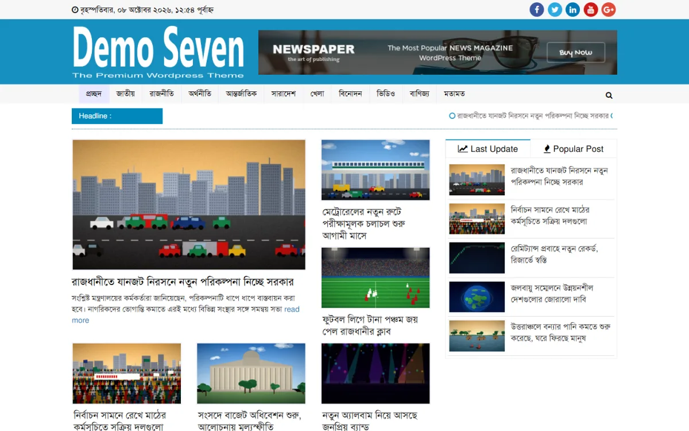Open the সারাদেশ menu item
This screenshot has height=431, width=689.
tap(284, 94)
